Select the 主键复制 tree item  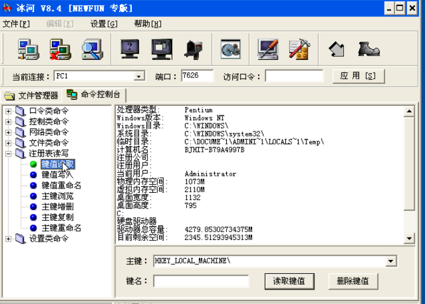(57, 218)
